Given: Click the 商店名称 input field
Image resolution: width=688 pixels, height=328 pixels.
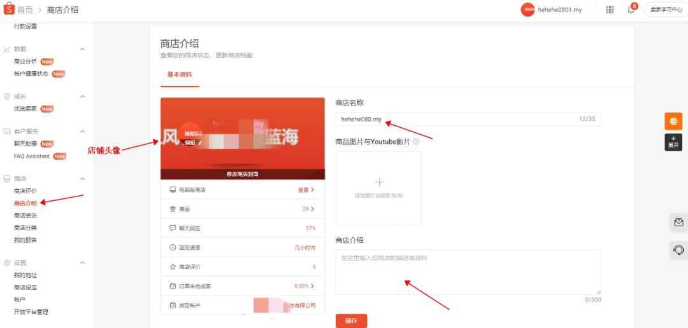Looking at the screenshot, I should [468, 119].
